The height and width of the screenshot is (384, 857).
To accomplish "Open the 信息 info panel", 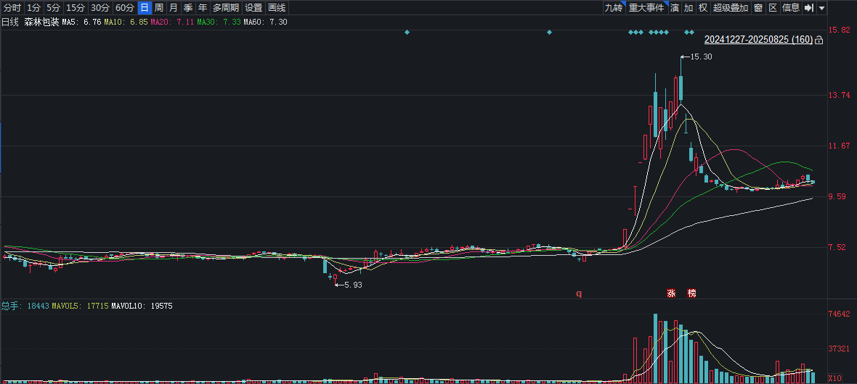I will 791,8.
